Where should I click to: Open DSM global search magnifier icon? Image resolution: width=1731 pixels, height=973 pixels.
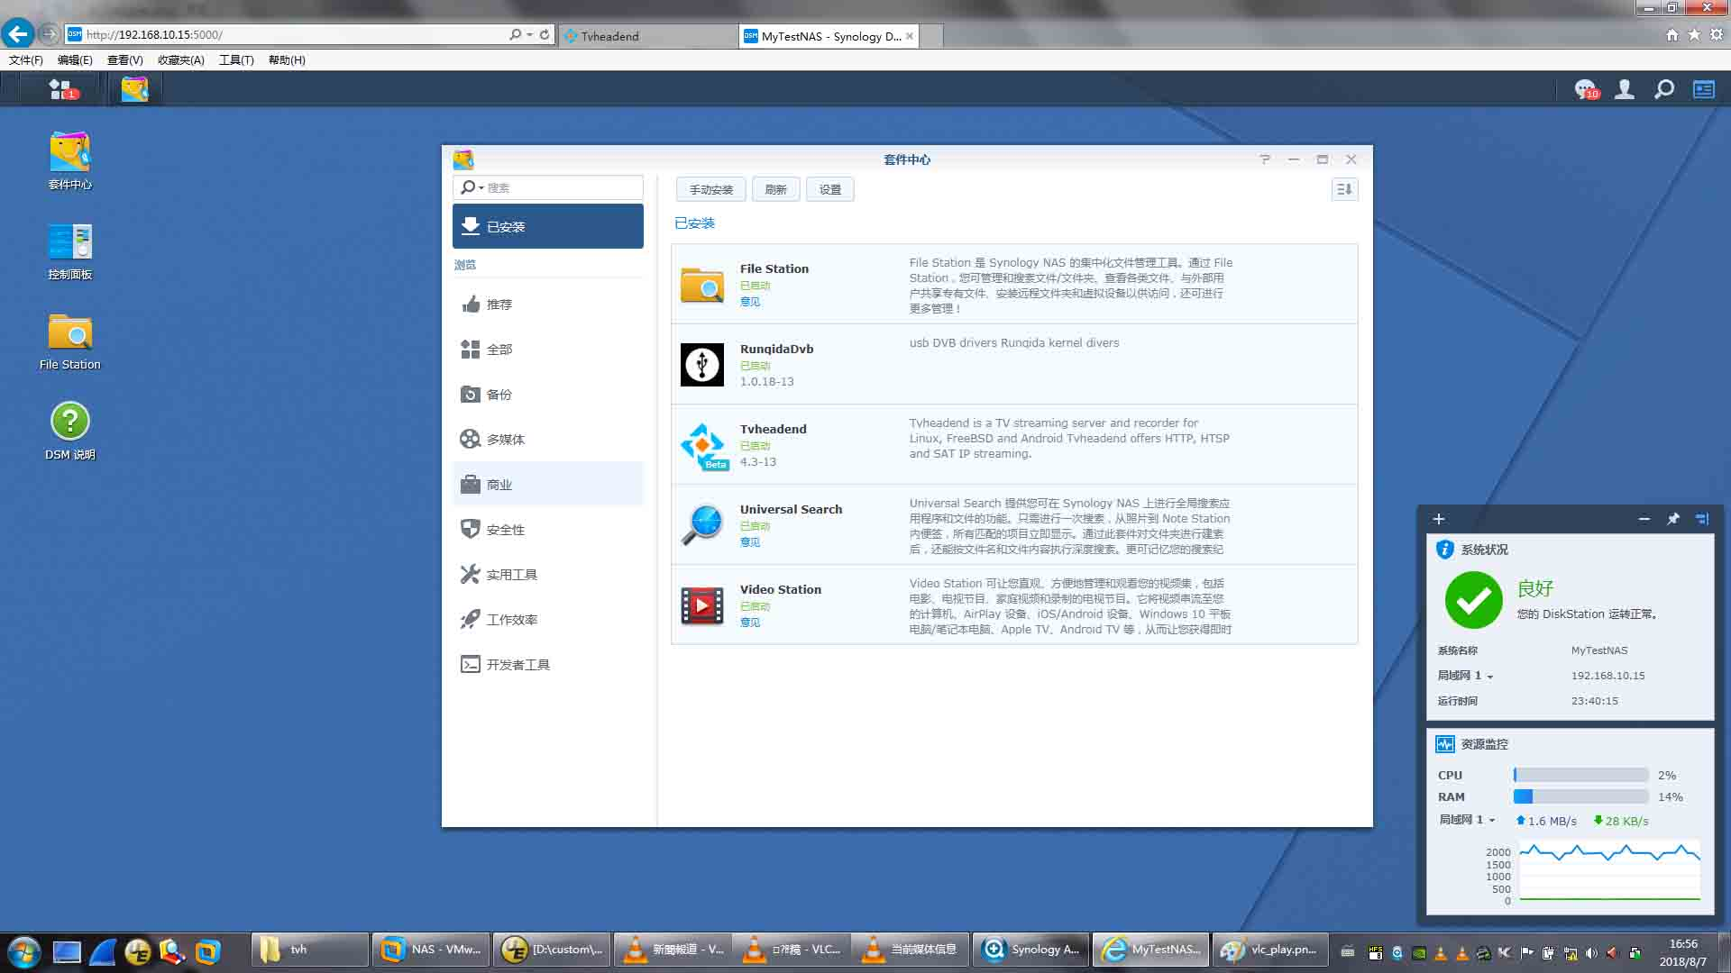pyautogui.click(x=1663, y=89)
